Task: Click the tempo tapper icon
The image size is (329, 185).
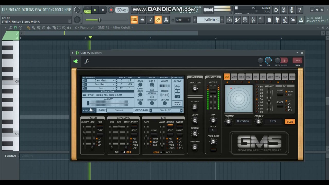Action: 285,20
